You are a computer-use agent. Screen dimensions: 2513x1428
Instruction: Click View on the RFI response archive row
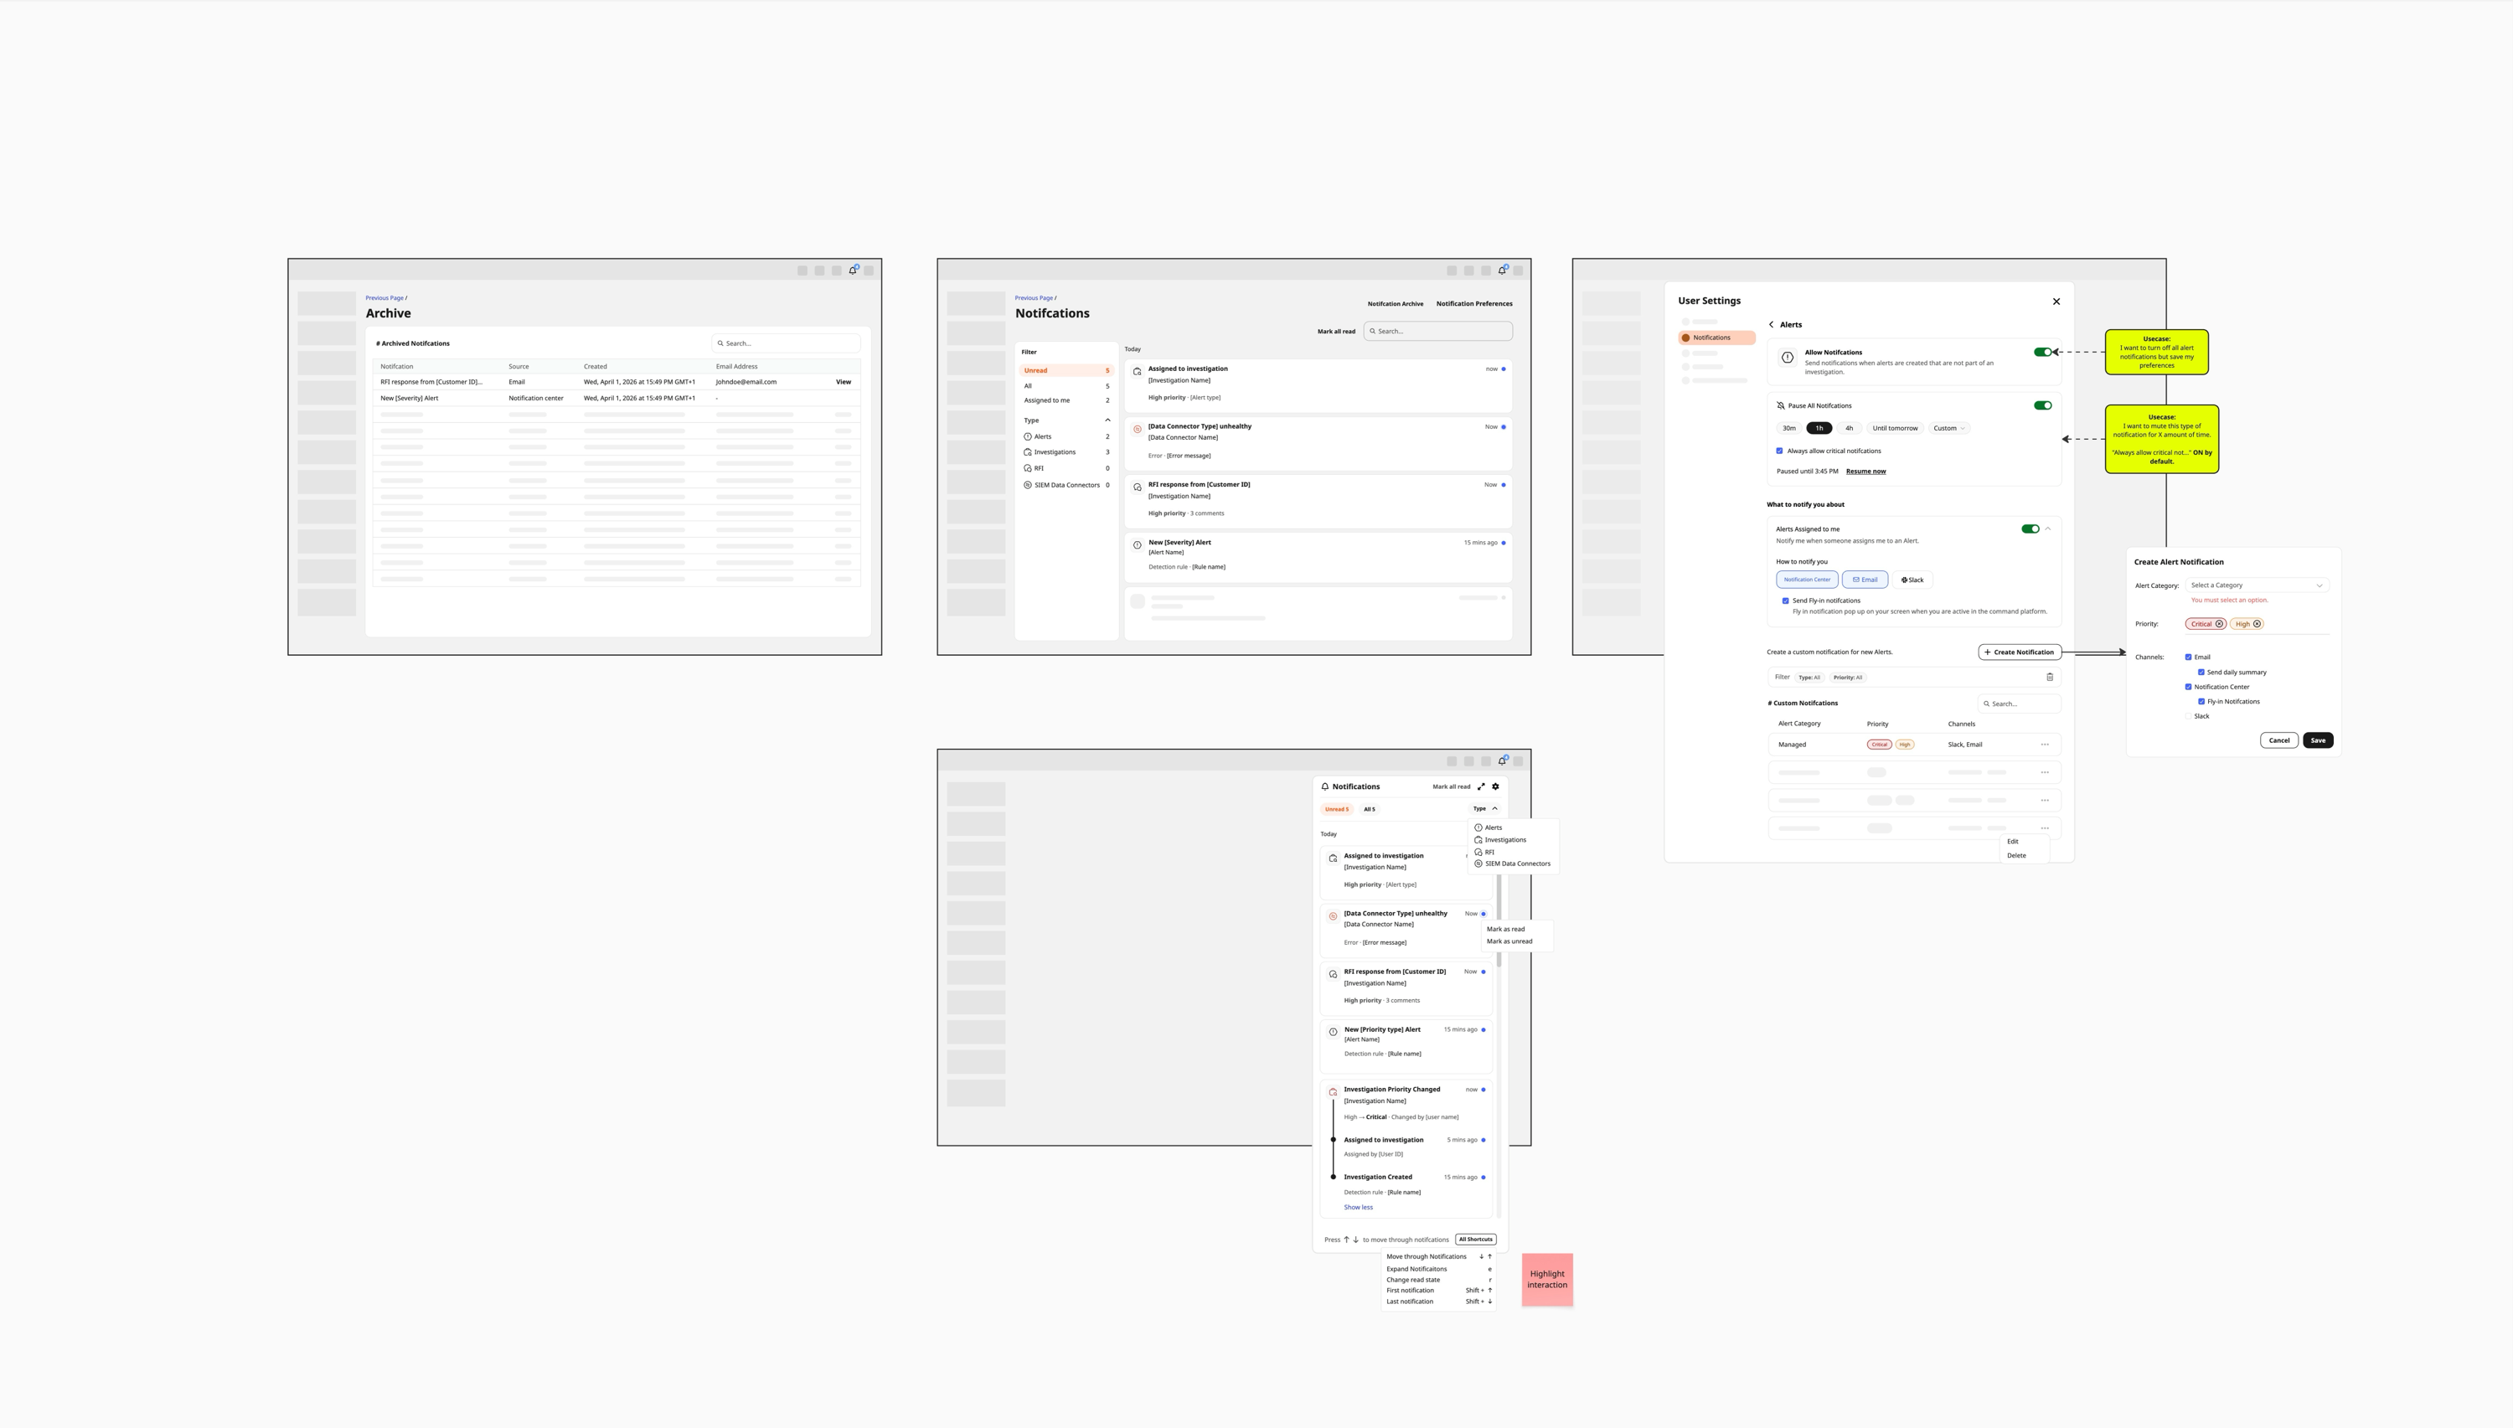[x=844, y=383]
